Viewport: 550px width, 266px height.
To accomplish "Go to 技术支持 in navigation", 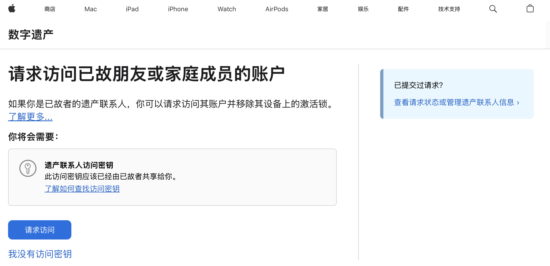I will [x=449, y=9].
